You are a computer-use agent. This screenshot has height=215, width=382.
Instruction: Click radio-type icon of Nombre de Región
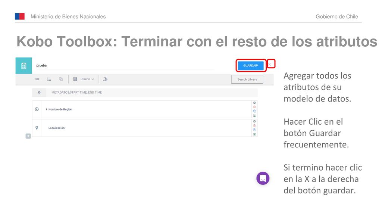[37, 109]
